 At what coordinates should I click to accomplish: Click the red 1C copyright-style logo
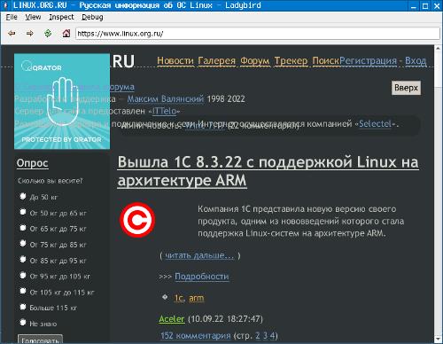[137, 220]
